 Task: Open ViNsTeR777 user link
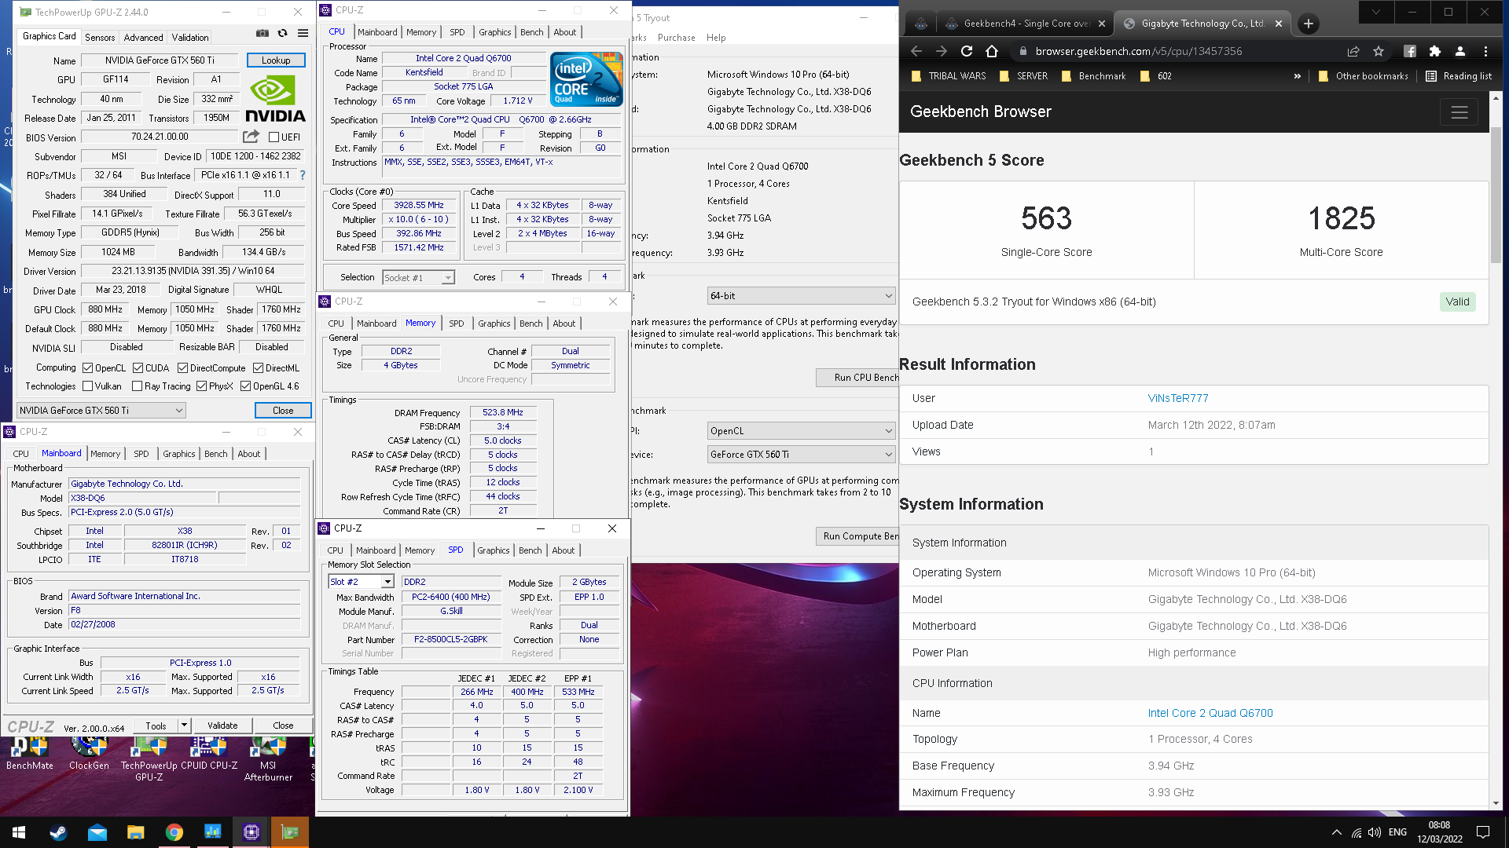[x=1178, y=398]
